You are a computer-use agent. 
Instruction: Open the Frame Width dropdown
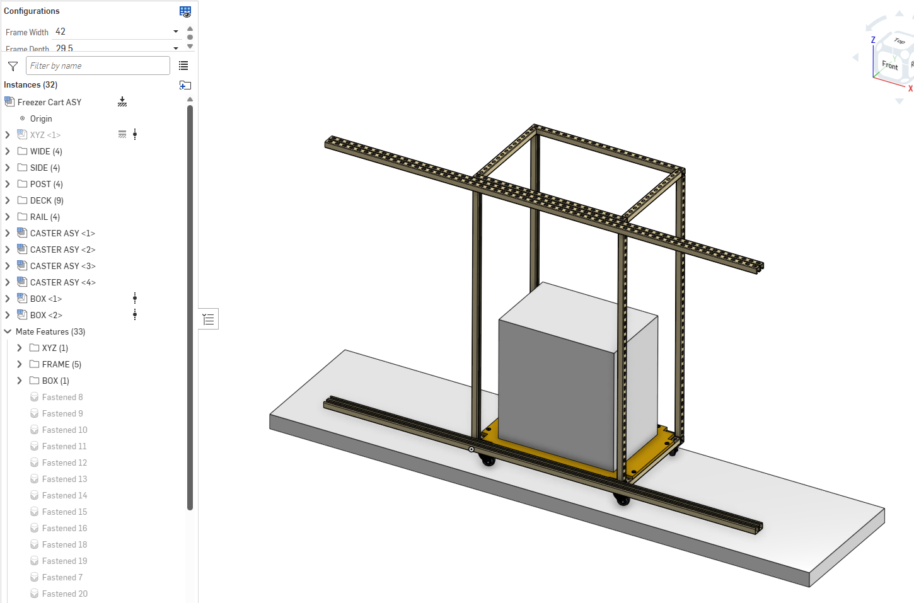point(176,32)
